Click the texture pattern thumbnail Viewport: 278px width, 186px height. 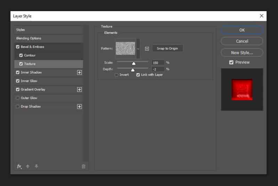point(125,48)
